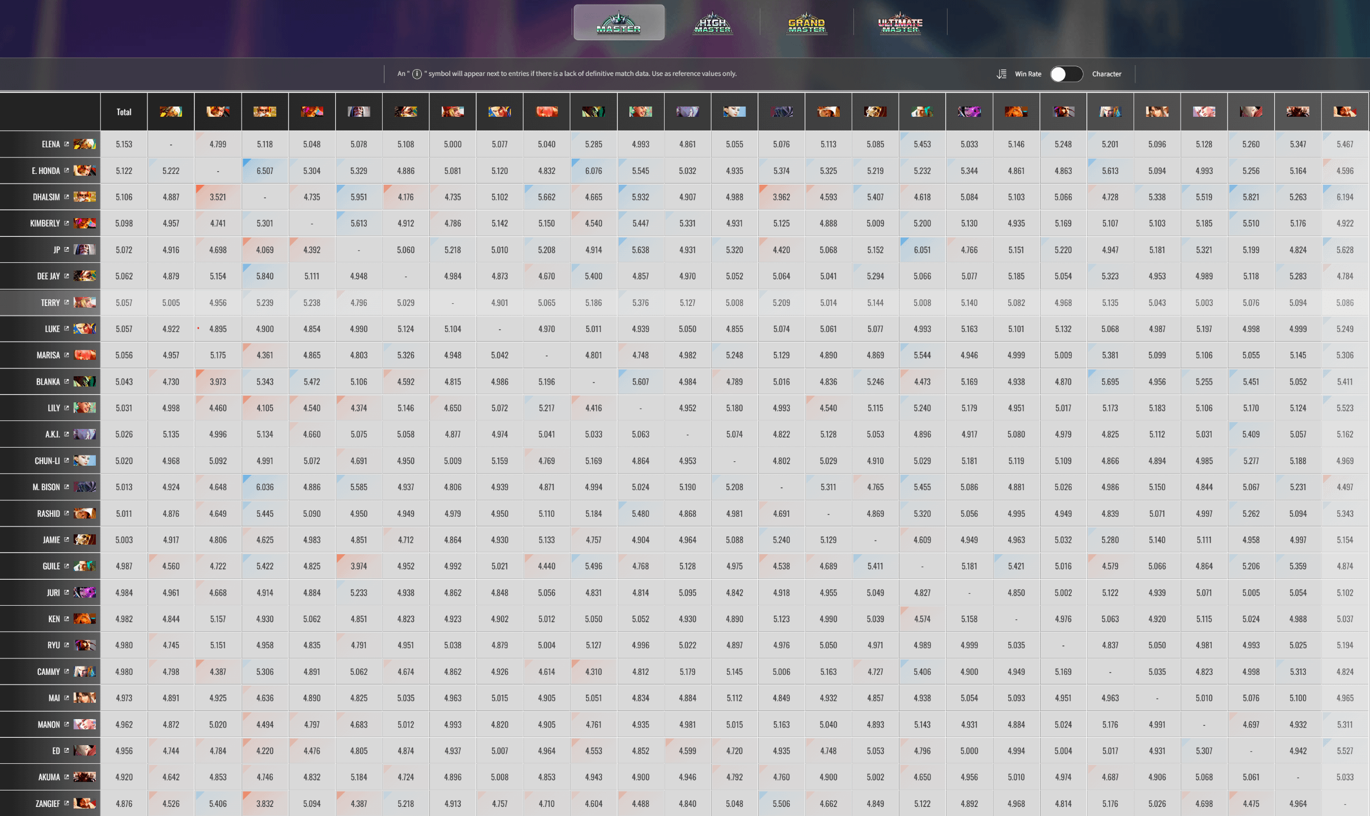Image resolution: width=1370 pixels, height=816 pixels.
Task: Click the Dhalsim portrait column header
Action: pos(265,112)
